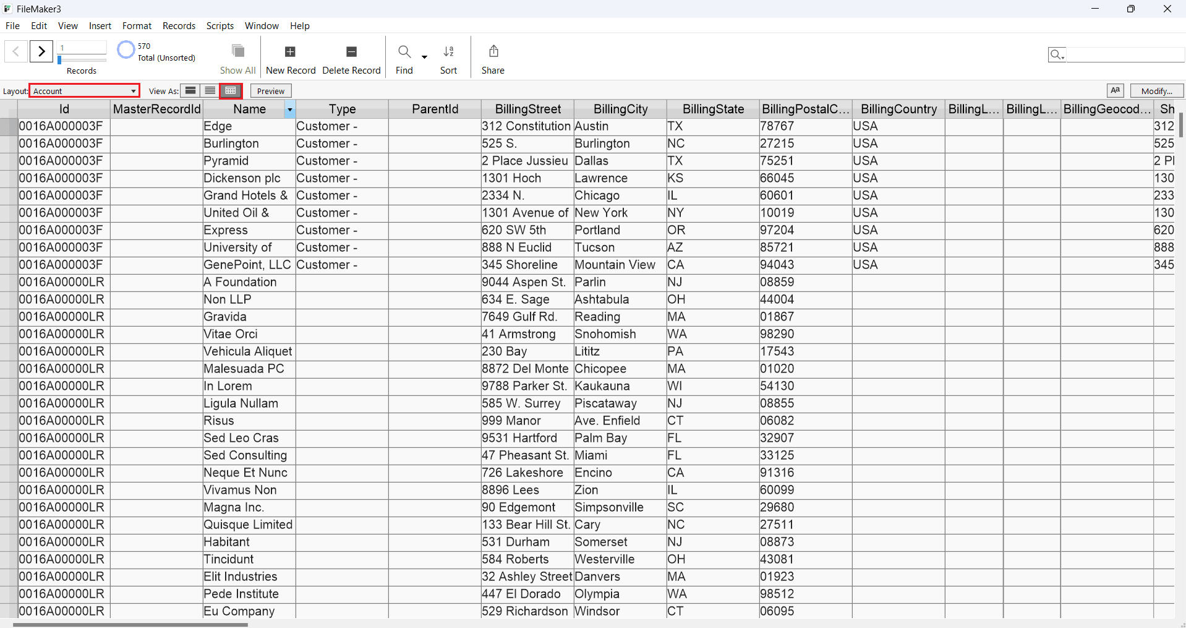Click the Preview button
This screenshot has height=628, width=1186.
(270, 90)
